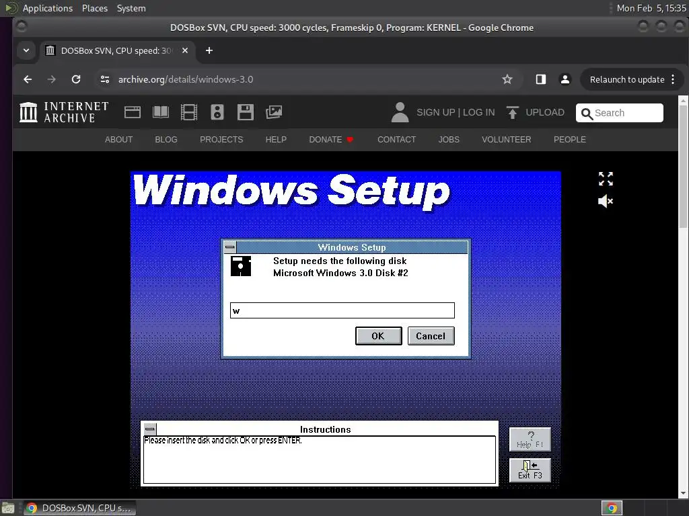Reload the page

point(76,79)
